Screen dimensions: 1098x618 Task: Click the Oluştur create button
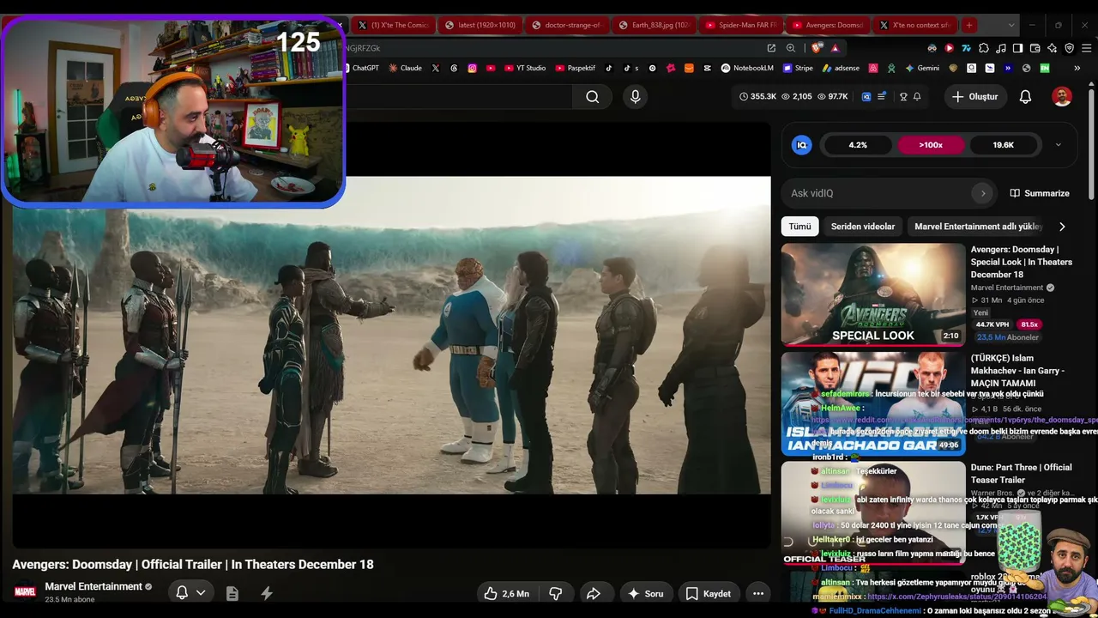[974, 97]
